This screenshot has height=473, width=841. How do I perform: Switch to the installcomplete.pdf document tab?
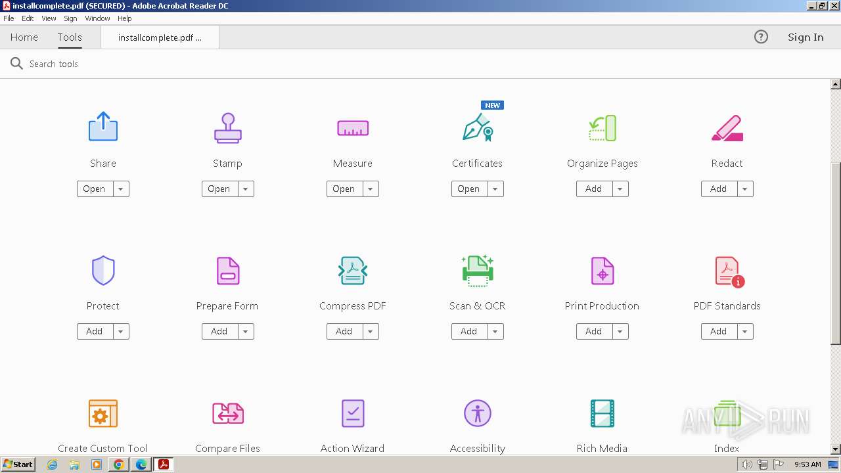160,37
